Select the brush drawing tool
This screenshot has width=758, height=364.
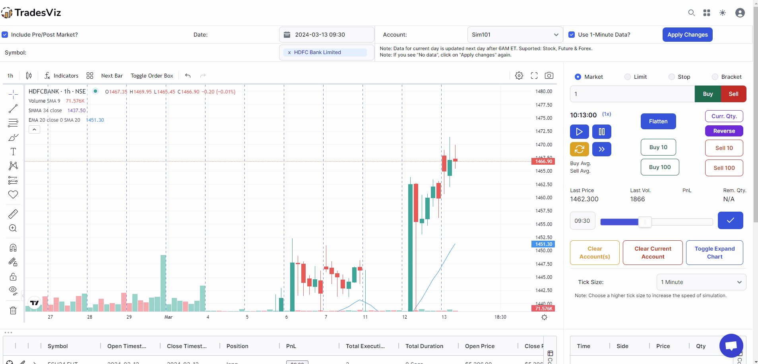(x=13, y=137)
